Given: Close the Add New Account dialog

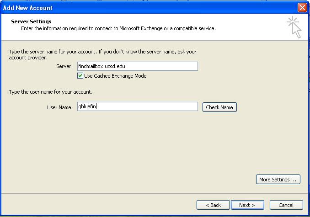Looking at the screenshot, I should (302, 8).
